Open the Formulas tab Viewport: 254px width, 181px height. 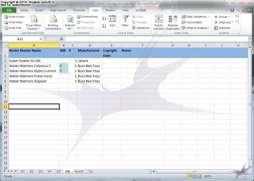tap(79, 10)
